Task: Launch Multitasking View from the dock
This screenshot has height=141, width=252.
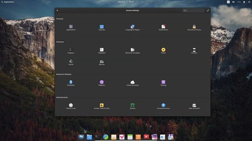Action: coord(81,137)
